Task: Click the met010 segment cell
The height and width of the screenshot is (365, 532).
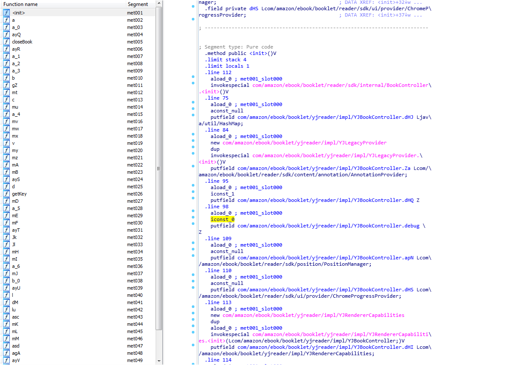Action: pyautogui.click(x=135, y=78)
